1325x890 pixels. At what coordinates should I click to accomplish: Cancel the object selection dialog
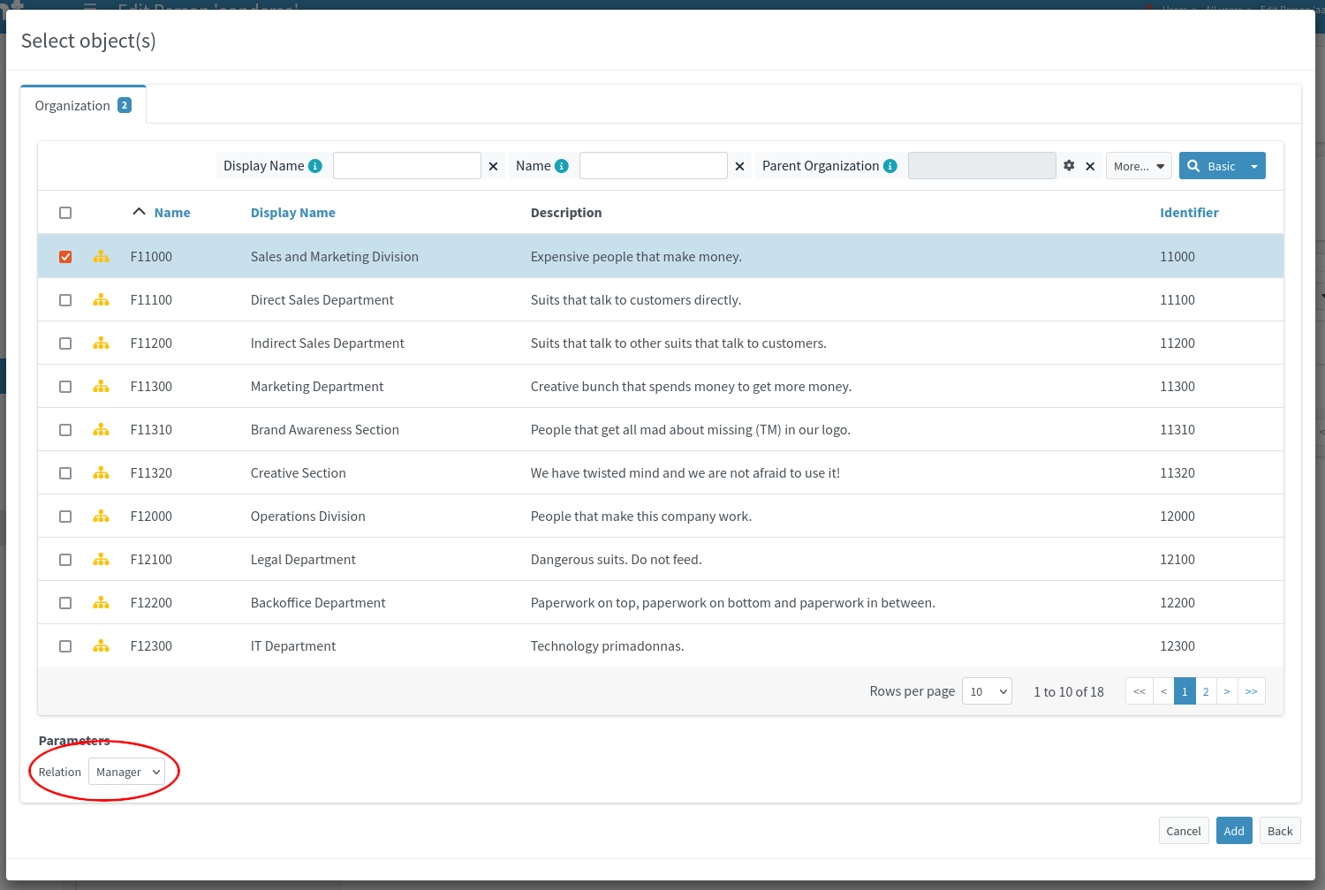[x=1184, y=830]
